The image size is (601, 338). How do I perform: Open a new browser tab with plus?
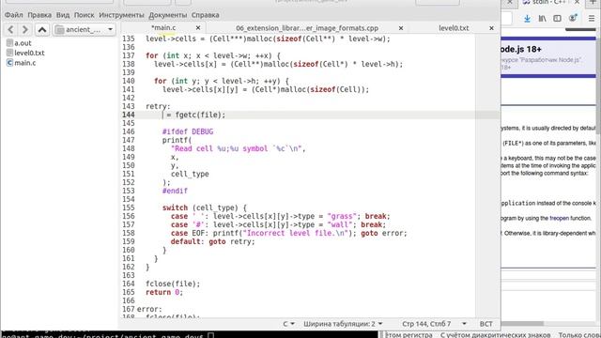click(x=593, y=2)
